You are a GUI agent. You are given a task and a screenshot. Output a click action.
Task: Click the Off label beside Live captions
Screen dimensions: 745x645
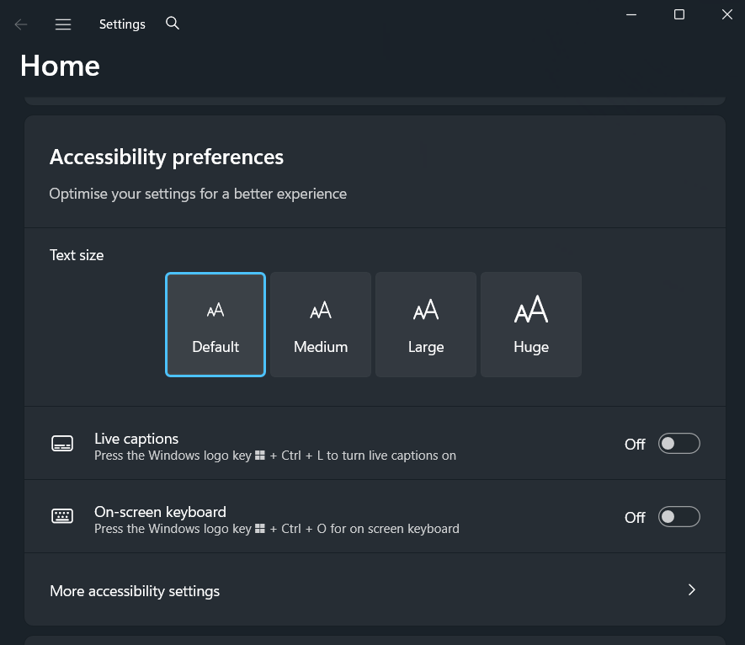click(635, 444)
